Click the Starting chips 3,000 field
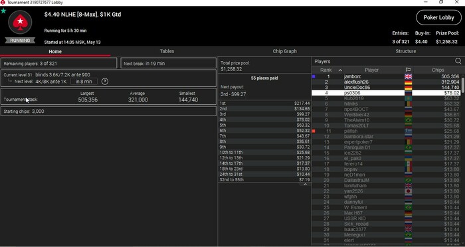 pyautogui.click(x=108, y=112)
